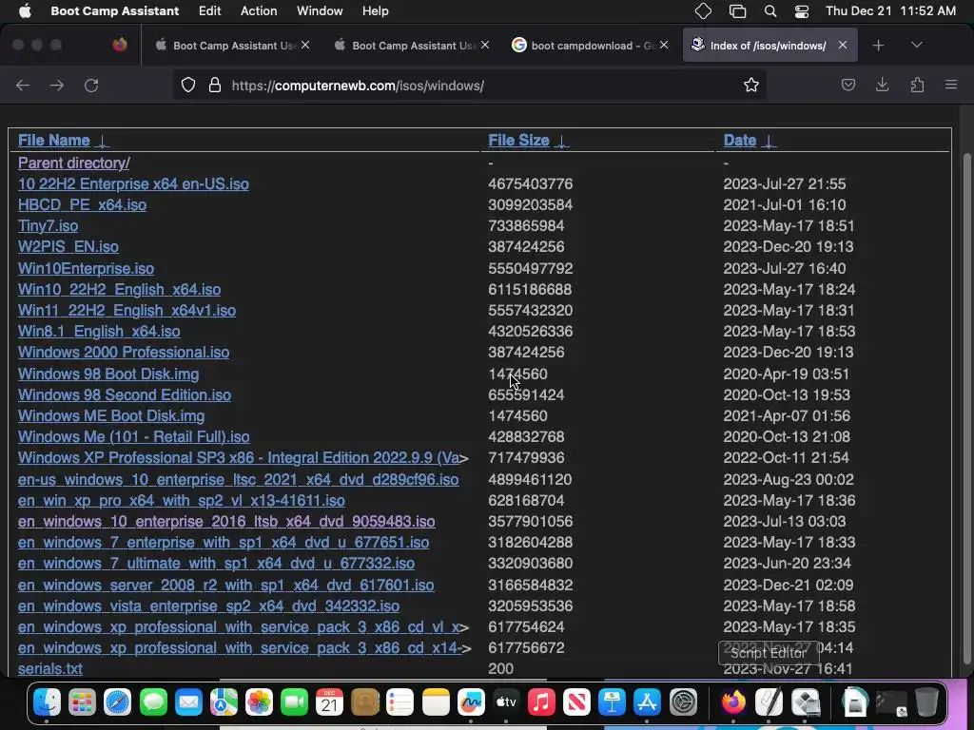
Task: Download Win10_22H2_English_x64.iso
Action: click(x=119, y=289)
